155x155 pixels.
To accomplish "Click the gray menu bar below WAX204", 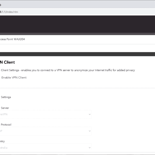I will tap(77, 54).
